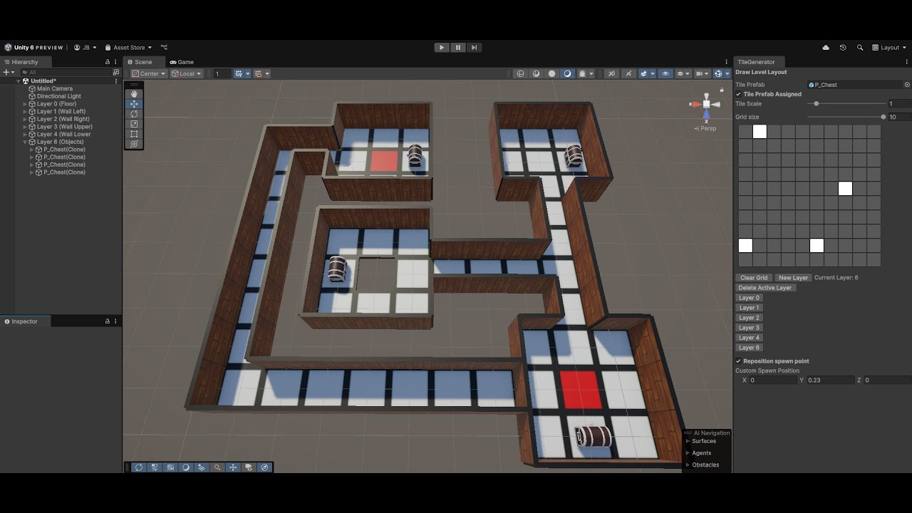Click the Pause button
This screenshot has width=912, height=513.
click(458, 48)
